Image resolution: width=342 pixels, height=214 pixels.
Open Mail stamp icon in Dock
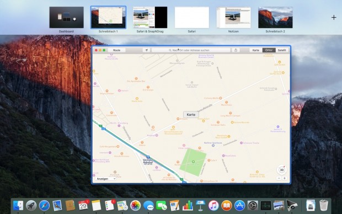click(x=57, y=206)
